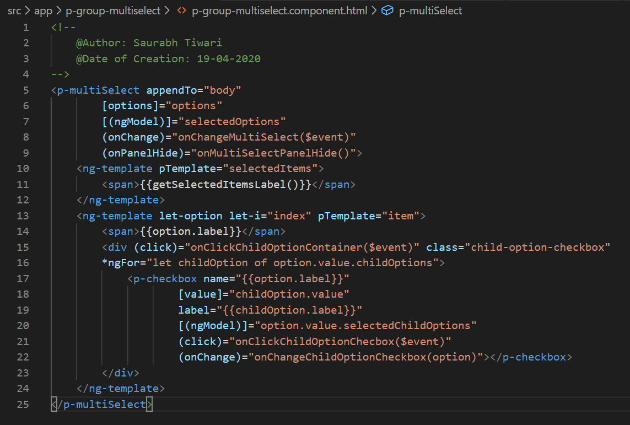This screenshot has width=630, height=425.
Task: Click the opening 'p-checkbox' tag name
Action: [165, 279]
